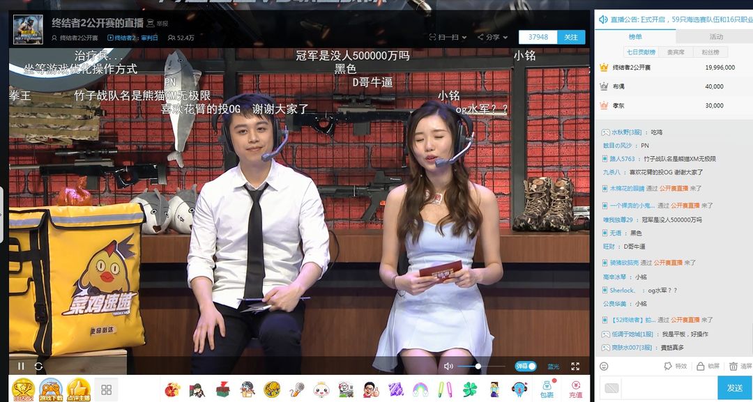Open the 特效 effects option
This screenshot has width=753, height=402.
[x=675, y=366]
